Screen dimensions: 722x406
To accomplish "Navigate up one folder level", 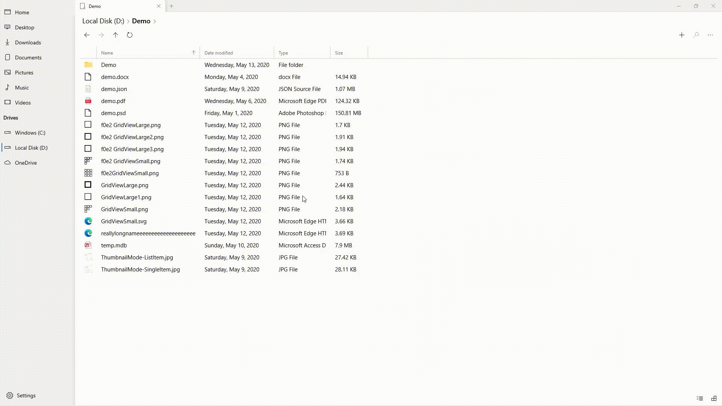I will coord(115,35).
